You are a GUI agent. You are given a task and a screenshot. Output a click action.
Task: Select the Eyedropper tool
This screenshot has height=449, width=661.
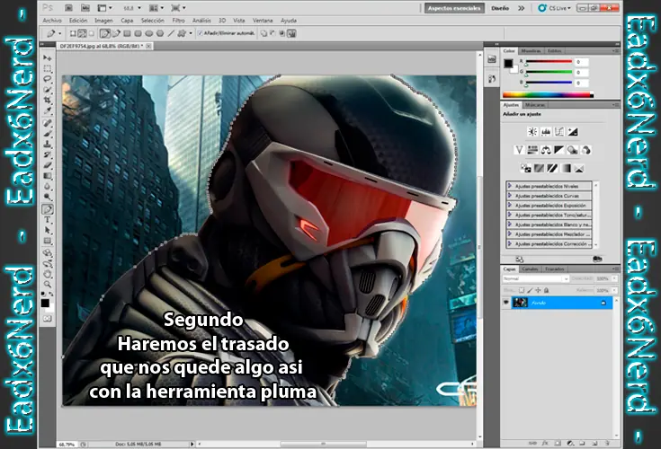47,110
